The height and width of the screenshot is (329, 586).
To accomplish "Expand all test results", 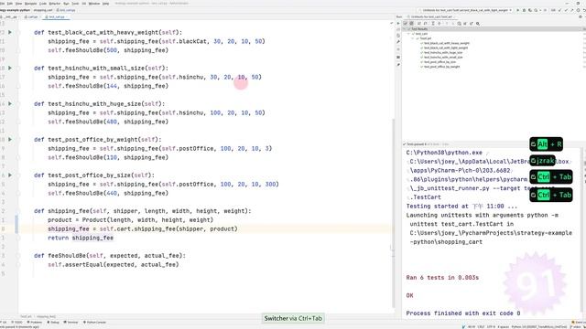I will 433,24.
